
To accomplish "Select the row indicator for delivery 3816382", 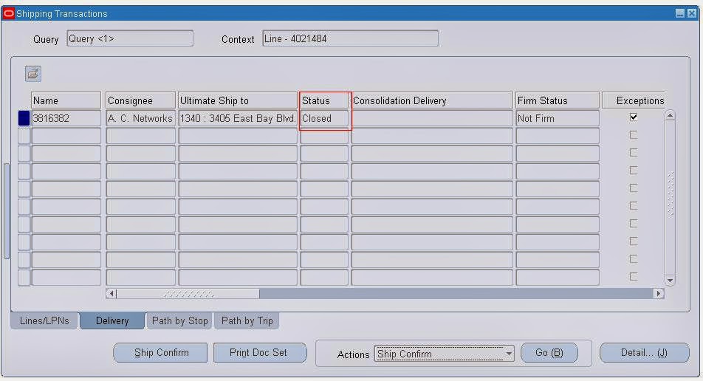I will [x=24, y=118].
